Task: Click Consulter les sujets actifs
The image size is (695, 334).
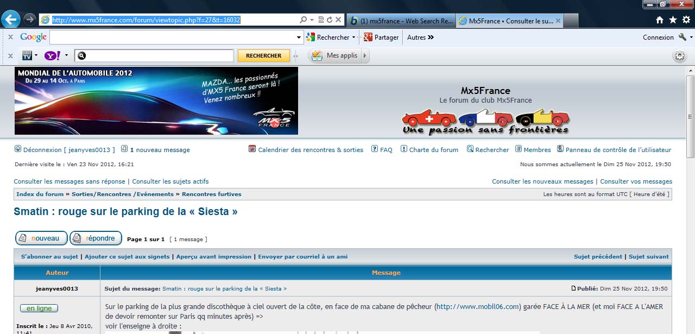Action: [170, 181]
